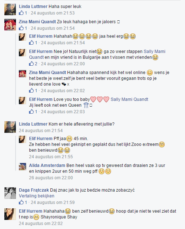
Task: Click like thumb on 'Haha super leuk' comment
Action: click(21, 13)
